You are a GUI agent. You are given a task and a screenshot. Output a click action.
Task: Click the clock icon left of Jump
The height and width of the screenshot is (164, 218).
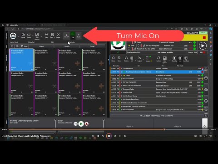17,46
